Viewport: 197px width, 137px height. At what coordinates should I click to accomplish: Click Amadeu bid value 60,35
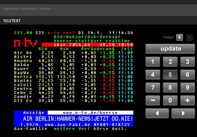tap(46, 61)
